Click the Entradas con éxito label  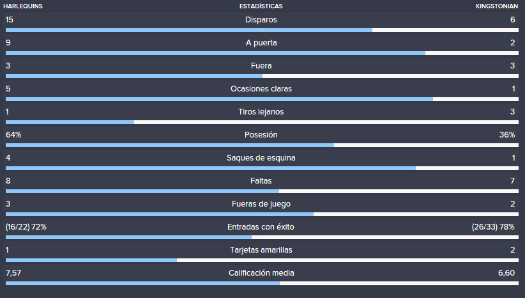coord(261,227)
